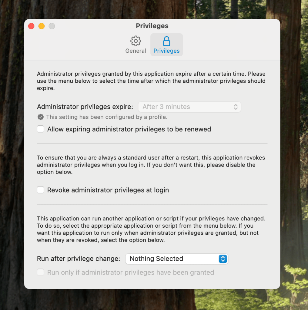The width and height of the screenshot is (308, 310).
Task: Click 'Allow expiring administrator privileges to be renewed' text
Action: tap(129, 129)
